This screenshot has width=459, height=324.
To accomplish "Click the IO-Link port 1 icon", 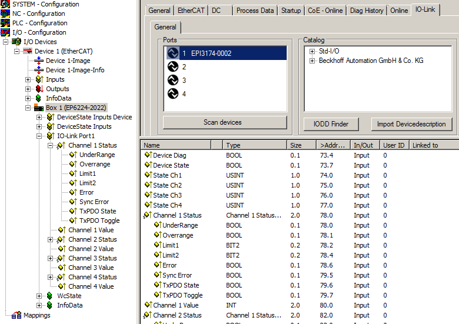I will pos(173,54).
